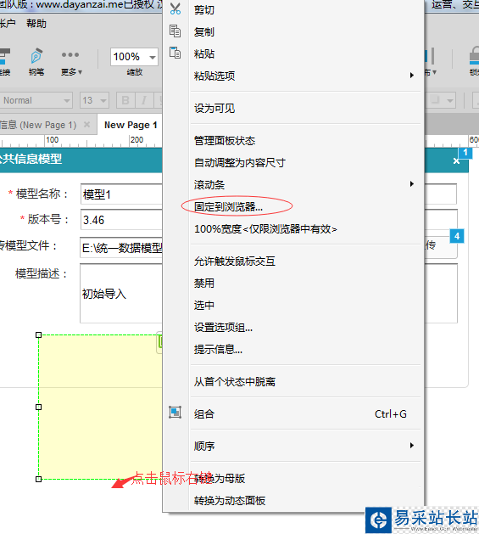479x534 pixels.
Task: Toggle 禁用 option in menu
Action: pos(293,283)
